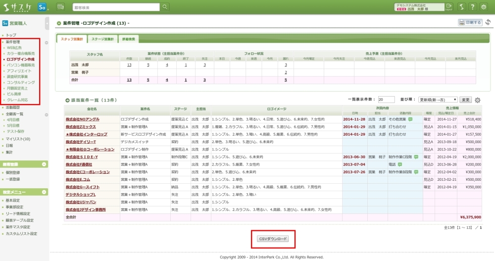The image size is (495, 261).
Task: Collapse the sidebar with the arrow handle
Action: 47,23
